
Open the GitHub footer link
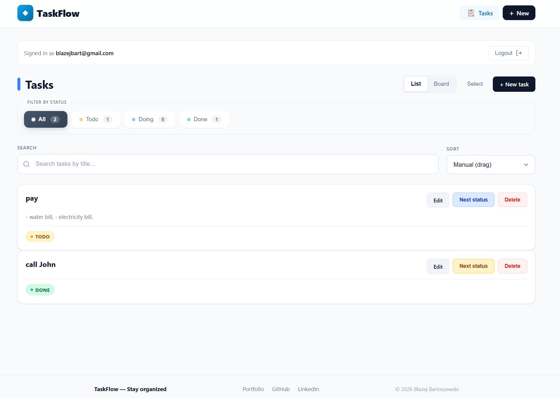point(281,389)
